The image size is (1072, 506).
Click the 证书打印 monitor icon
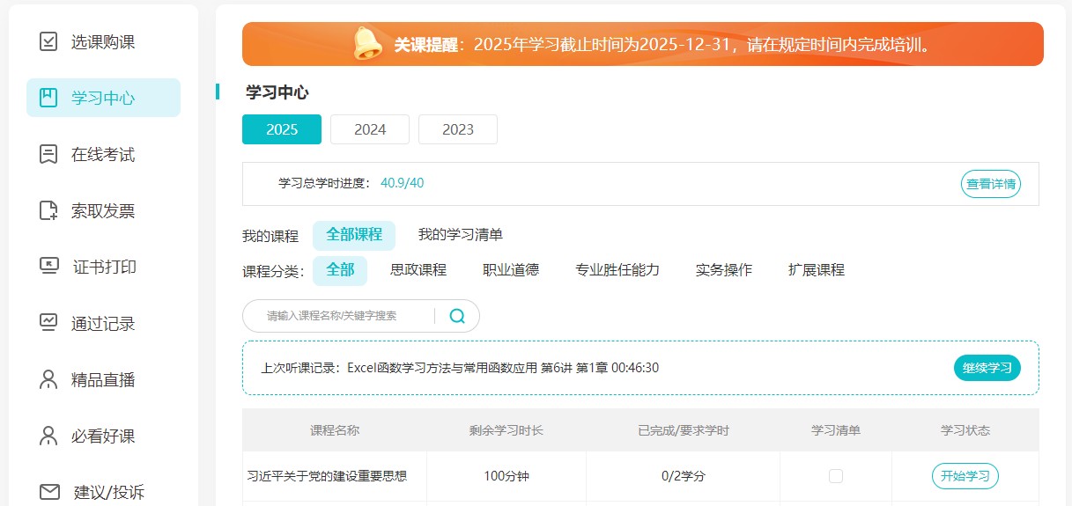tap(49, 267)
